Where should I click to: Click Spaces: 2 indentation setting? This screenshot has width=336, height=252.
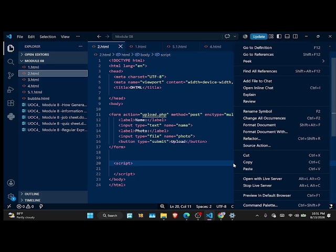coord(204,206)
